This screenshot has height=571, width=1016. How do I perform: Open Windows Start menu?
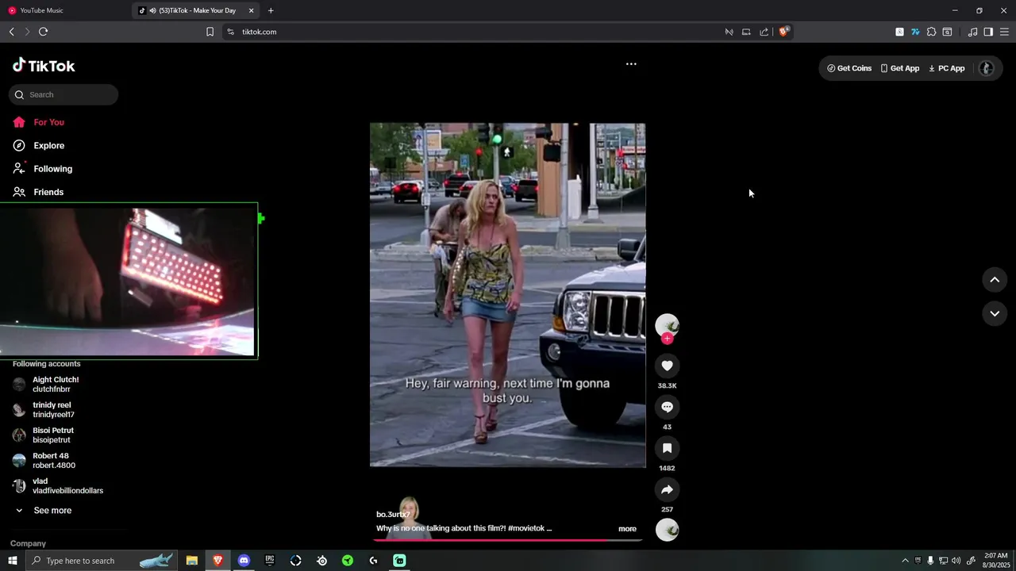coord(12,561)
